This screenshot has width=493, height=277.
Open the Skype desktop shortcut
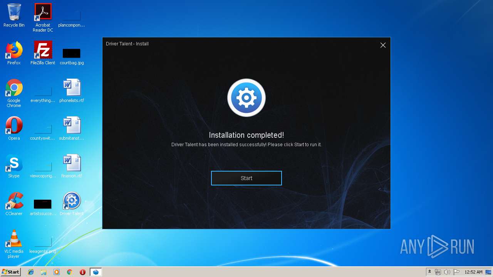(14, 167)
